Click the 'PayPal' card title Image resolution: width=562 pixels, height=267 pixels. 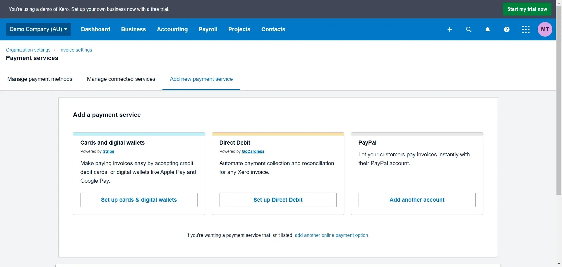click(x=367, y=143)
